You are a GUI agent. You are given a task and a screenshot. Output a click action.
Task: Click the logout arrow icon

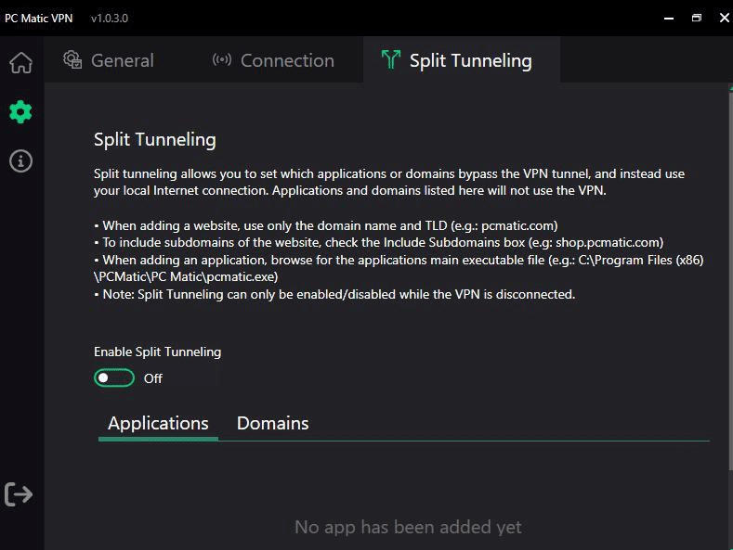pos(19,494)
